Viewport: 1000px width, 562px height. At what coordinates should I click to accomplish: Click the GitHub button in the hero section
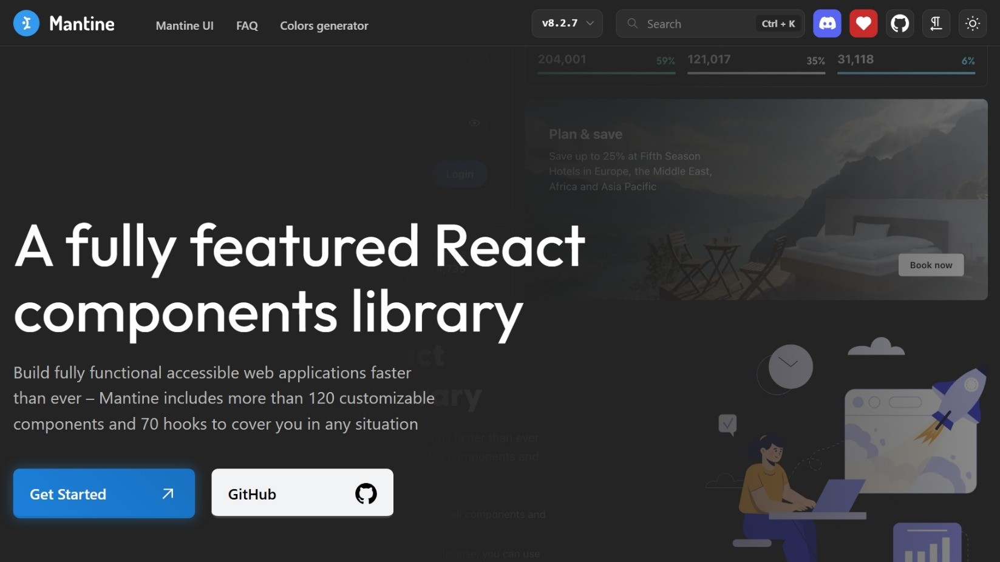[x=302, y=492]
